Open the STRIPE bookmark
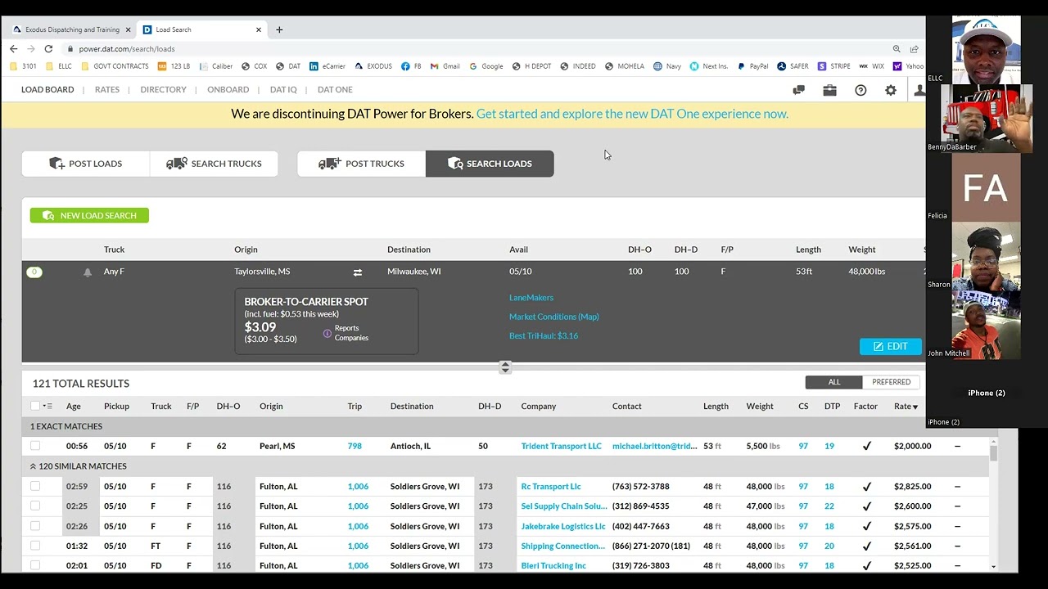The image size is (1048, 589). click(833, 66)
